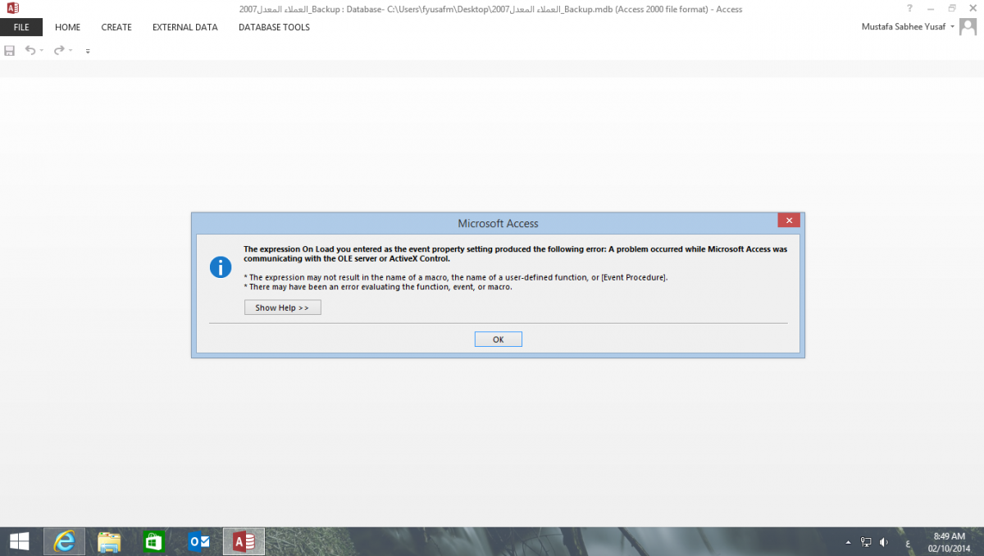Image resolution: width=984 pixels, height=556 pixels.
Task: Show hidden system tray icons arrow
Action: [x=848, y=542]
